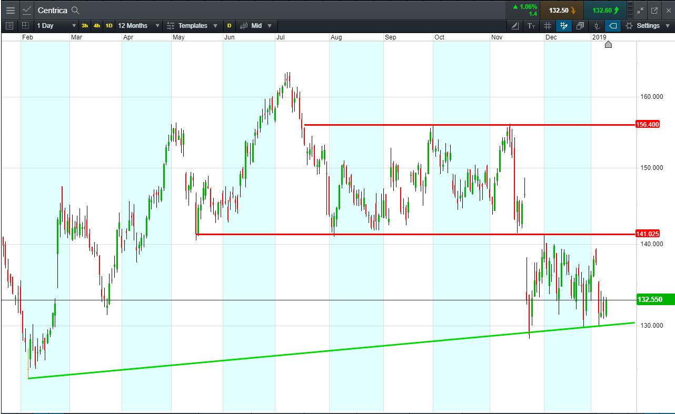Click the Nov label on time axis
This screenshot has height=414, width=675.
coord(497,37)
